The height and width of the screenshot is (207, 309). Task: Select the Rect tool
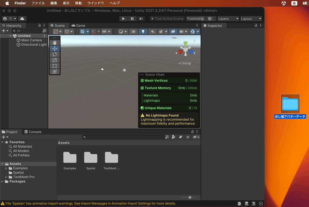55,66
